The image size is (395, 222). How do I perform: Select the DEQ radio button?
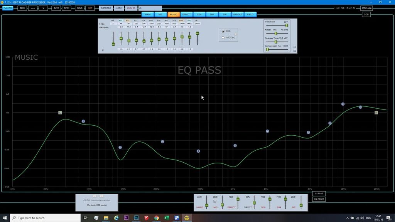coord(223,31)
